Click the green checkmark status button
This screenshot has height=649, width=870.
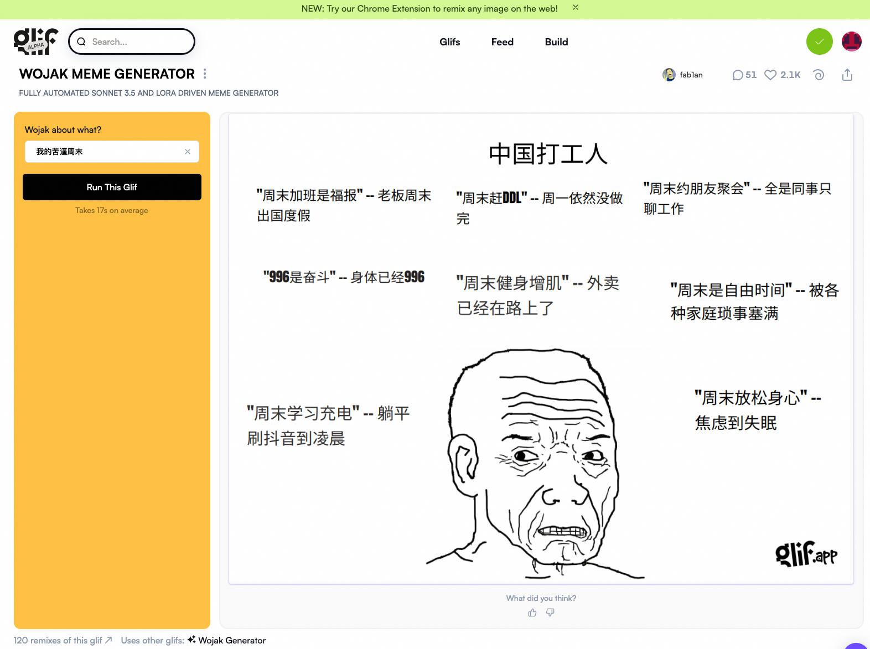820,41
